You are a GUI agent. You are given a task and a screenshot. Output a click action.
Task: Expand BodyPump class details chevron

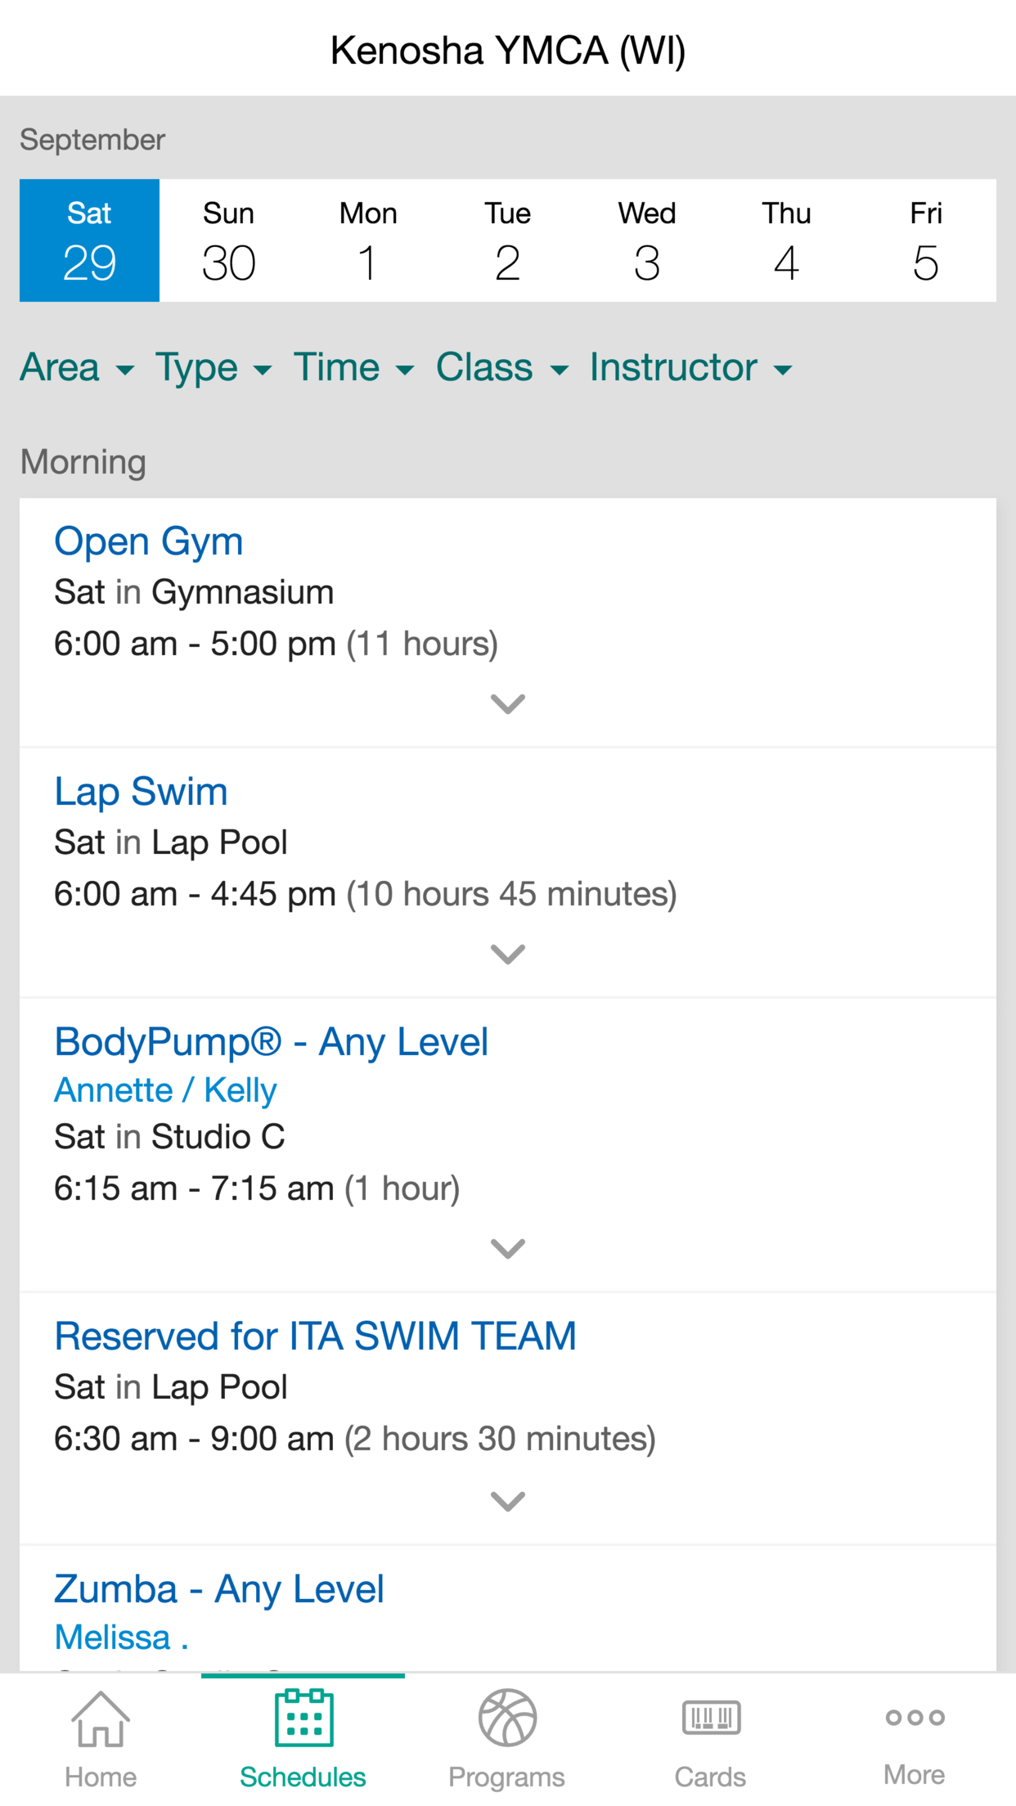click(x=508, y=1248)
